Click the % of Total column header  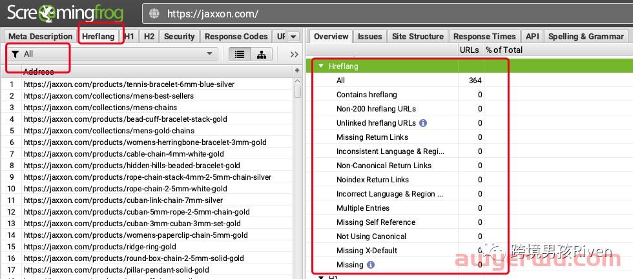(504, 50)
